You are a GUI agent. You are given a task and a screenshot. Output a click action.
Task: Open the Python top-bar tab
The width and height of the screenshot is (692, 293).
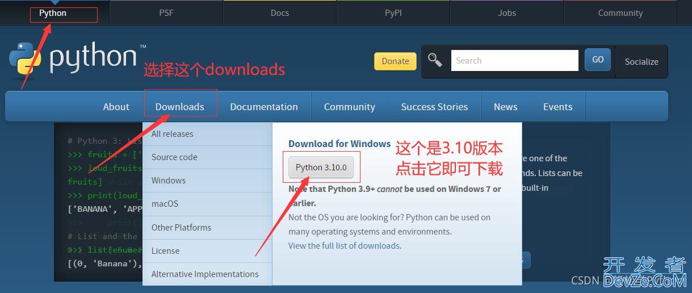[x=53, y=12]
